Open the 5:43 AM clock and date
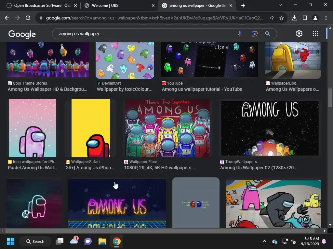 [310, 241]
